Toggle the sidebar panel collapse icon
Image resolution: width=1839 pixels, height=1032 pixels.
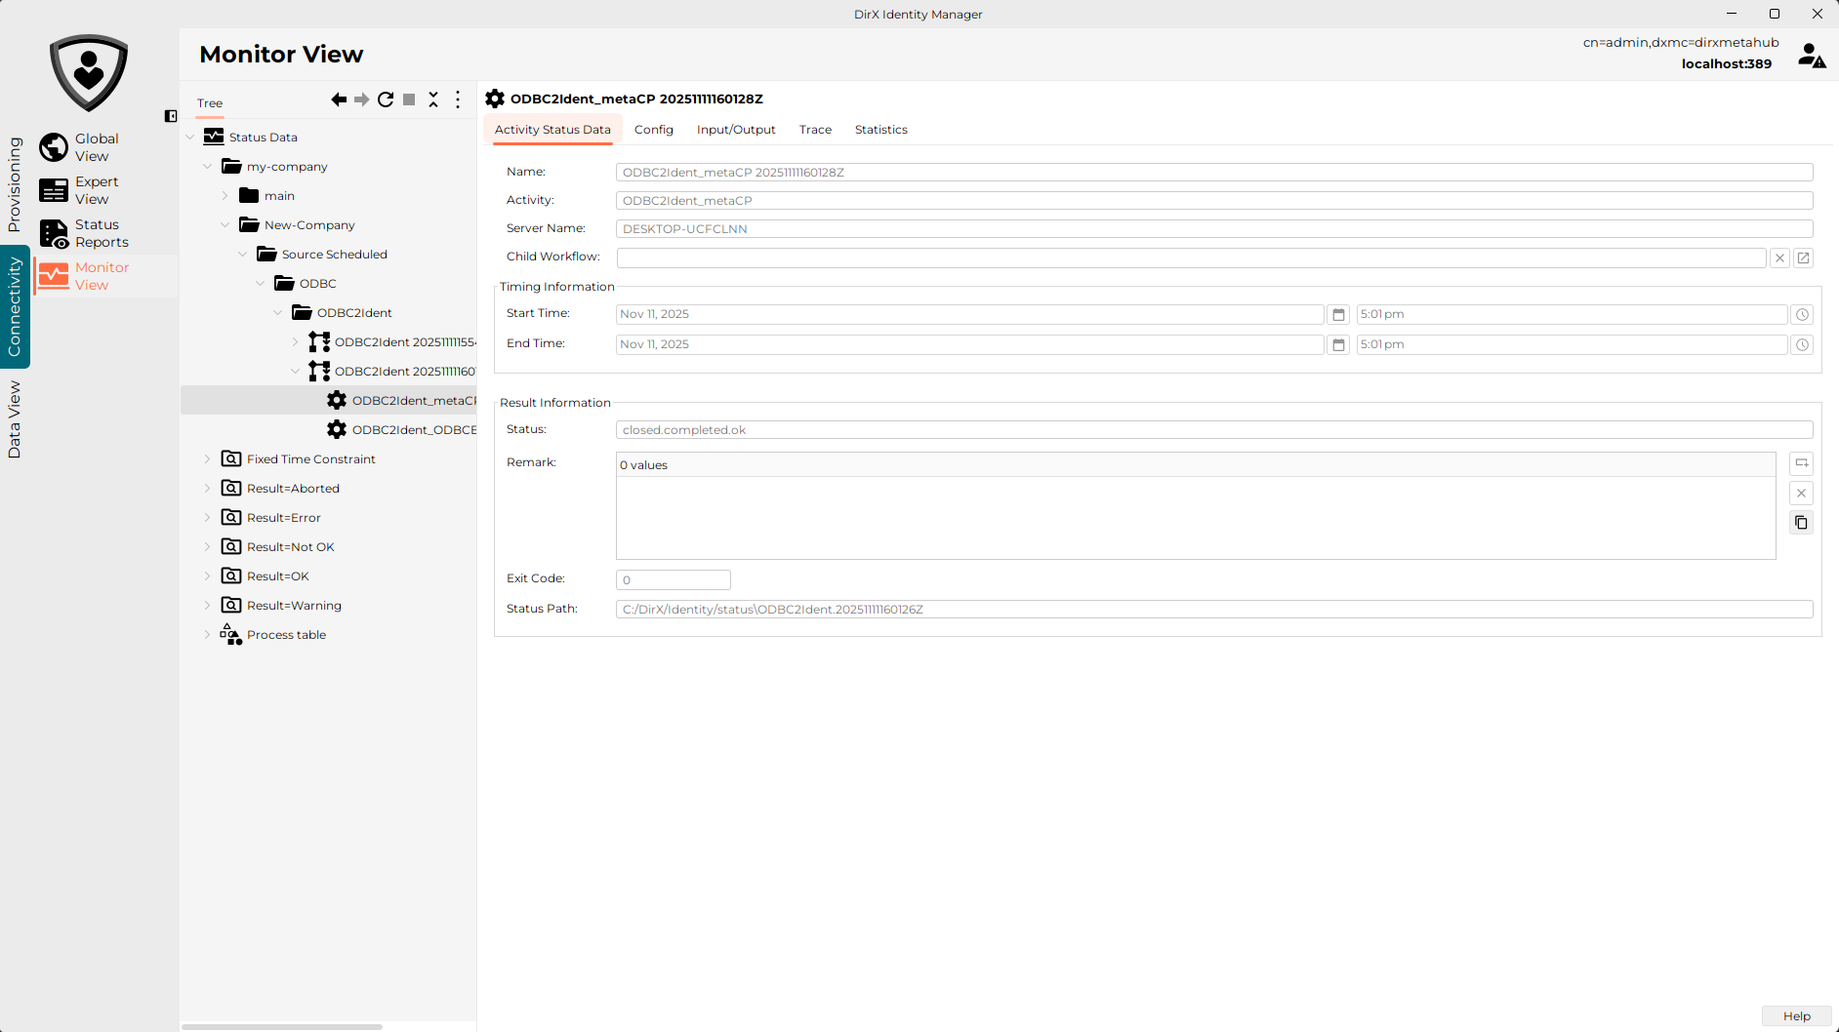171,116
